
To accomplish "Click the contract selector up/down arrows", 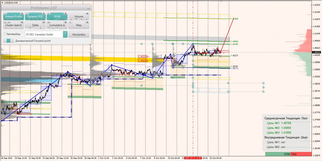I will (65, 34).
